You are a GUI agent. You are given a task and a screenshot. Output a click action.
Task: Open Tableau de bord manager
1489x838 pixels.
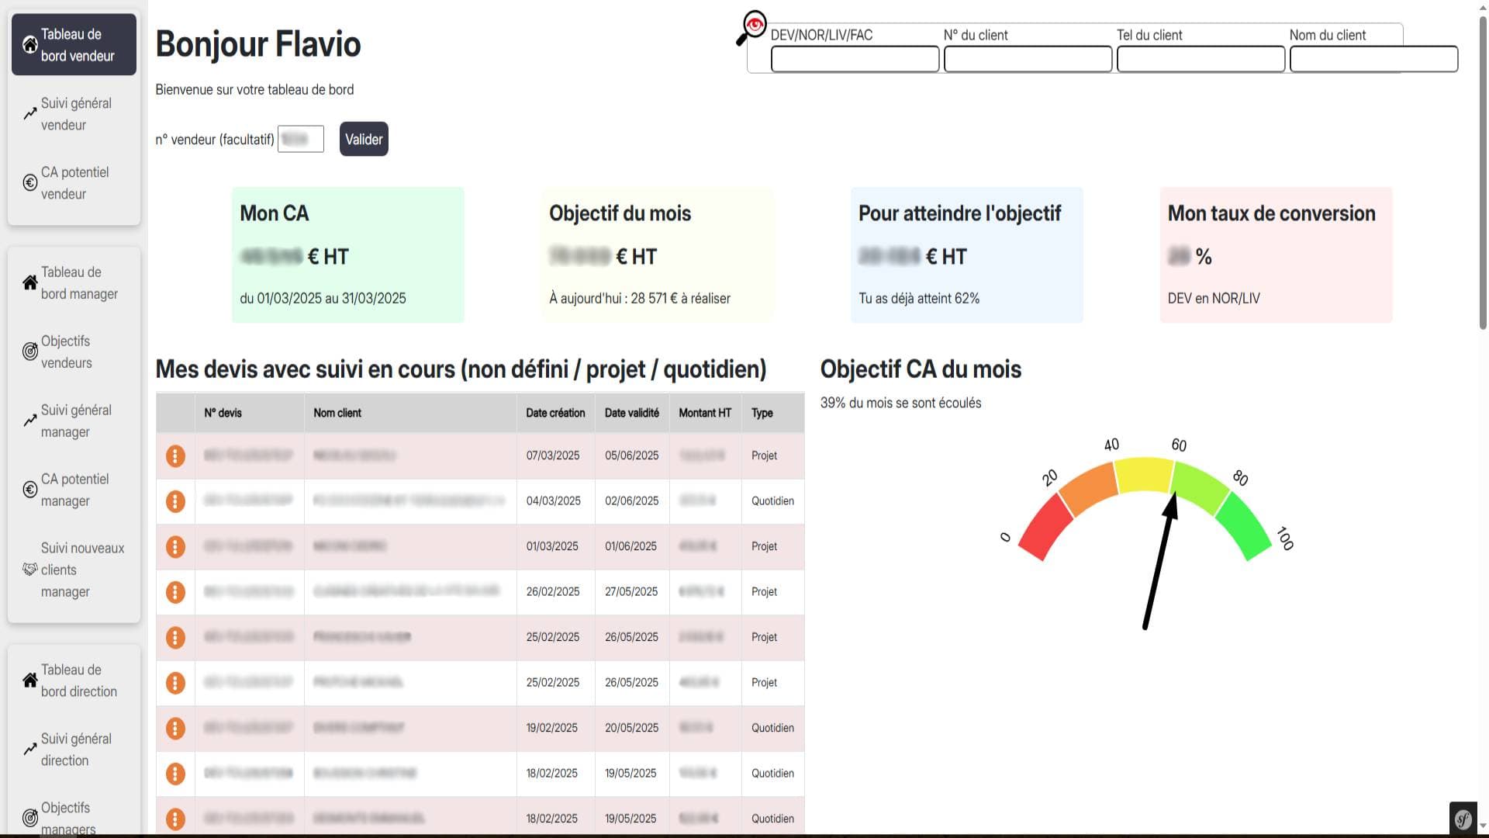[74, 282]
